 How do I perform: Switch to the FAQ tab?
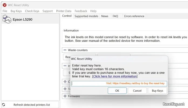(115, 16)
